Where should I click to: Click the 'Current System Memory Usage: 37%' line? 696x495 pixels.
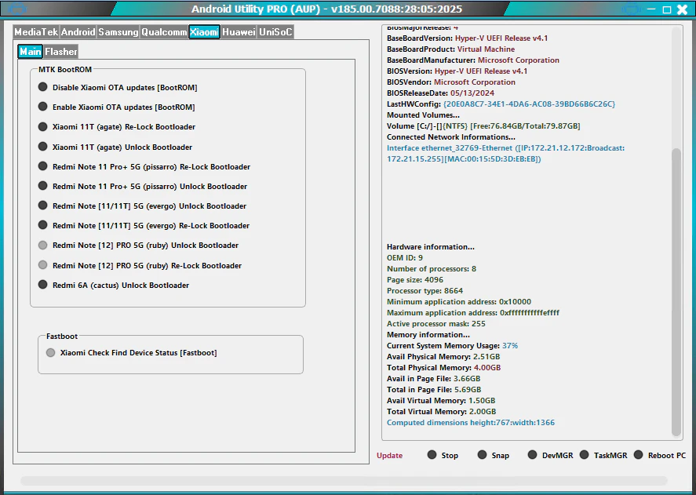(x=452, y=345)
